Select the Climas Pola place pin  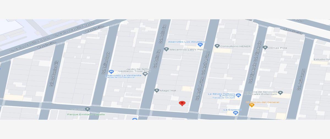tap(265, 47)
